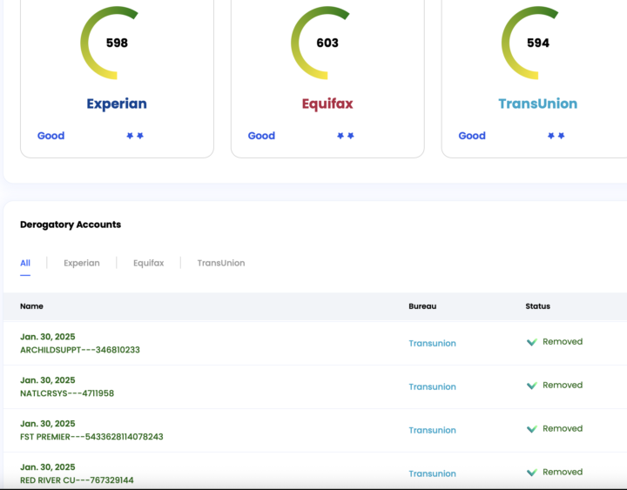
Task: Click Removed checkmark for NATLCRSYS row
Action: point(532,386)
